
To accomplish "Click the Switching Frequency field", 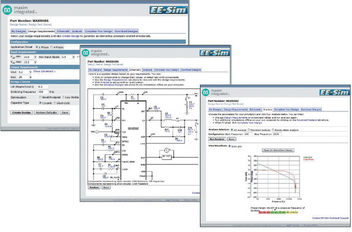I will click(43, 92).
